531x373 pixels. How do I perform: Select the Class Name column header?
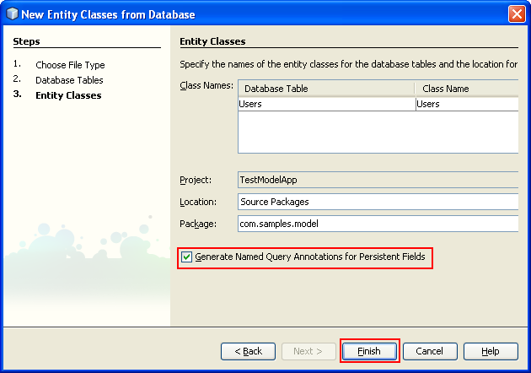pos(466,89)
